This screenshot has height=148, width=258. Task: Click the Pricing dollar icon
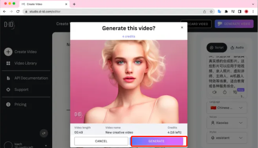8,104
